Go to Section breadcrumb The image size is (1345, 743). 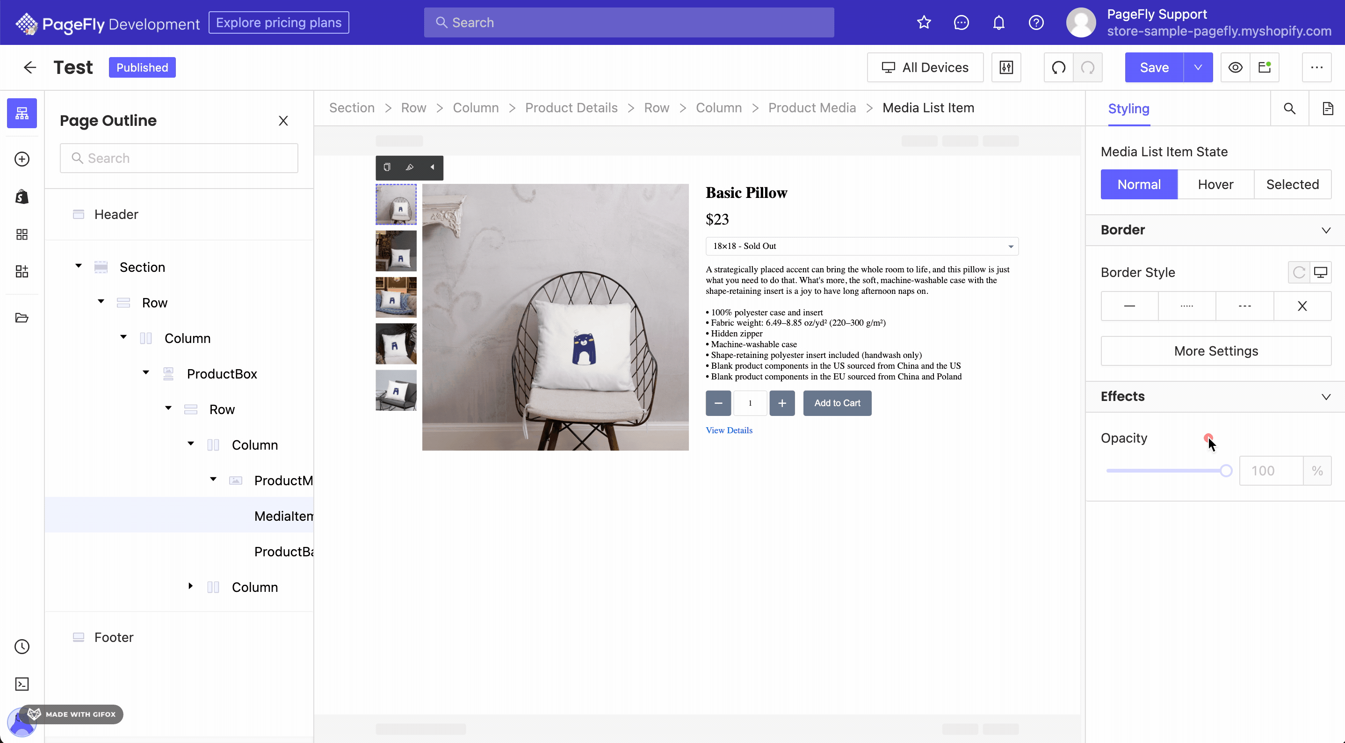click(351, 108)
